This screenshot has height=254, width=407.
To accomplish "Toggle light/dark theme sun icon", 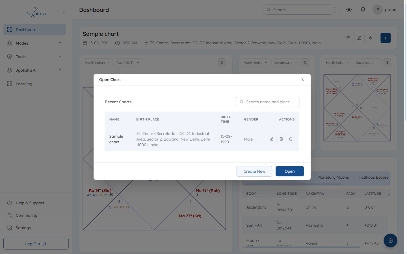I will (x=349, y=10).
